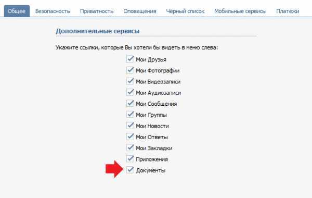Screen dimensions: 312x198
Task: Uncheck the Документы checkbox
Action: tap(130, 170)
